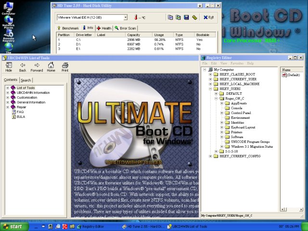Expand the Repair tree node
This screenshot has width=308, height=231.
point(8,107)
